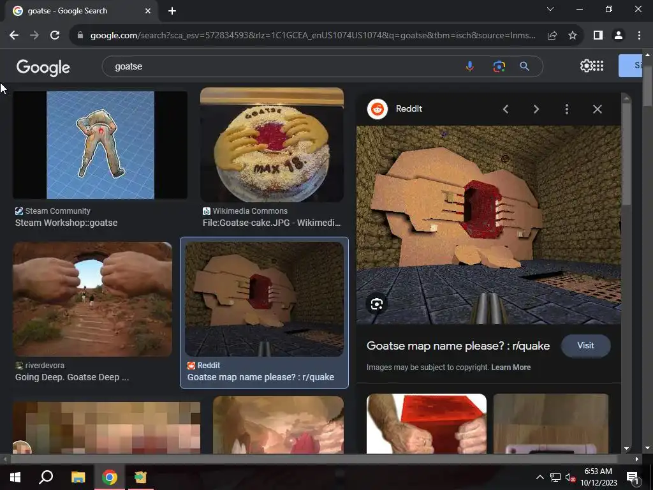653x490 pixels.
Task: Open a new browser tab
Action: click(x=172, y=11)
